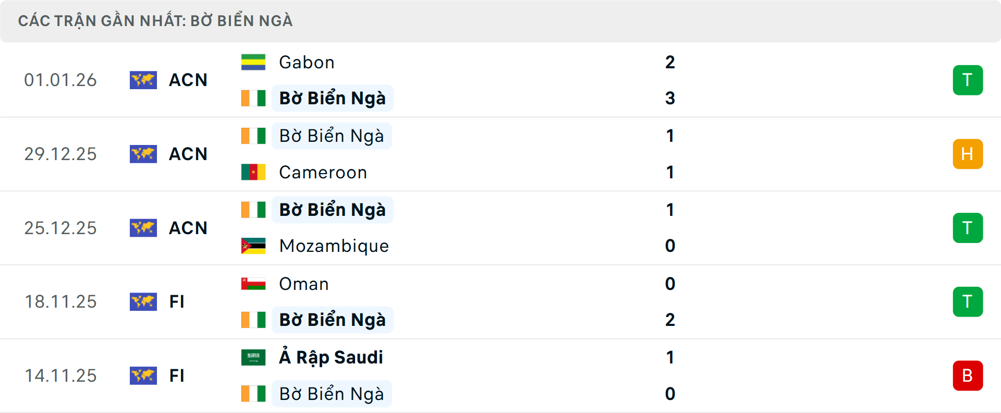
Task: Select the FI competition label on 14.11.25 row
Action: tap(177, 375)
